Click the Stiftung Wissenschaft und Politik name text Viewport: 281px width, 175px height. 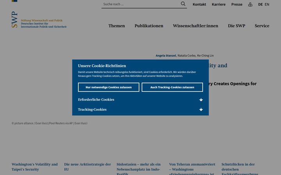42,20
